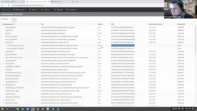Select the sed_devices_configurator row name
The image size is (197, 111).
pos(13,76)
